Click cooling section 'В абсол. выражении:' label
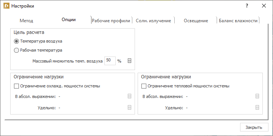Screen dimensions: 273x136 pyautogui.click(x=35, y=96)
